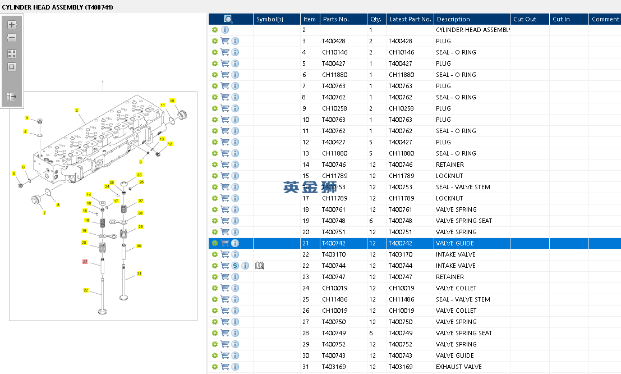Select SEAL - VALVE STEM description for item 25
Image resolution: width=621 pixels, height=374 pixels.
[463, 299]
